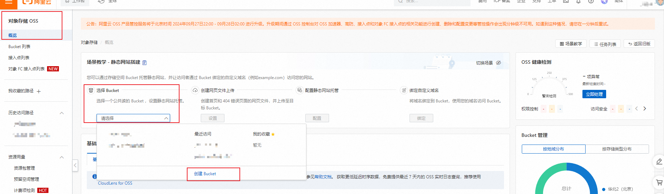Image resolution: width=664 pixels, height=194 pixels.
Task: Click the 最近访问 column heading
Action: pyautogui.click(x=203, y=134)
